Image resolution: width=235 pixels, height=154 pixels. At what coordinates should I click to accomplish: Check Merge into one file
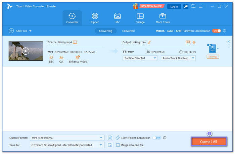(118, 145)
